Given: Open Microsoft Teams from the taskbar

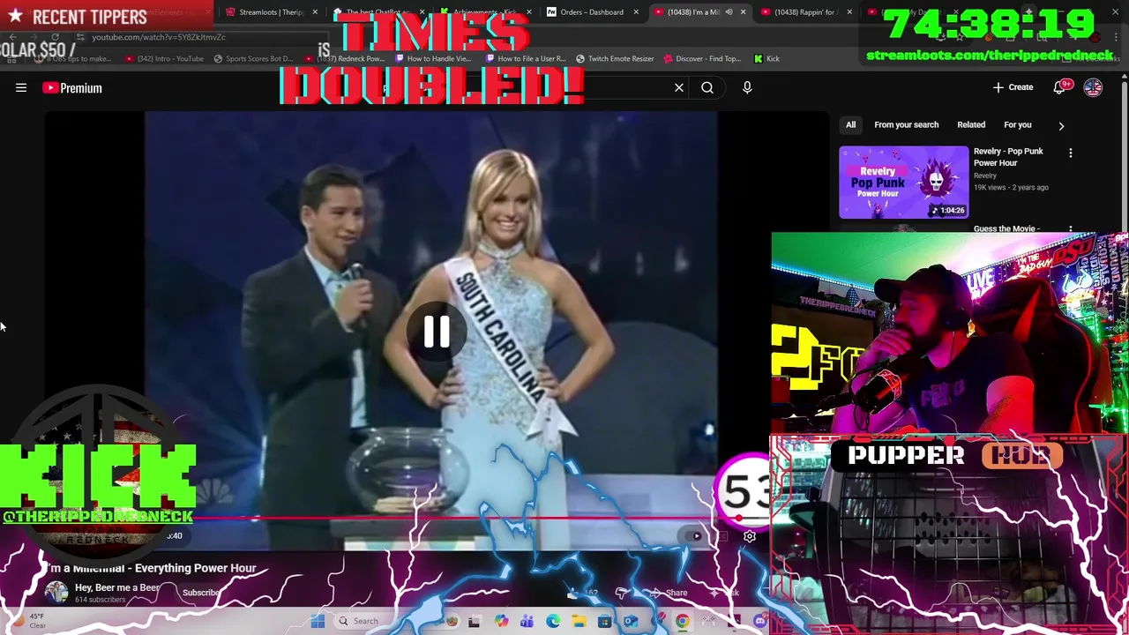Looking at the screenshot, I should (x=527, y=622).
